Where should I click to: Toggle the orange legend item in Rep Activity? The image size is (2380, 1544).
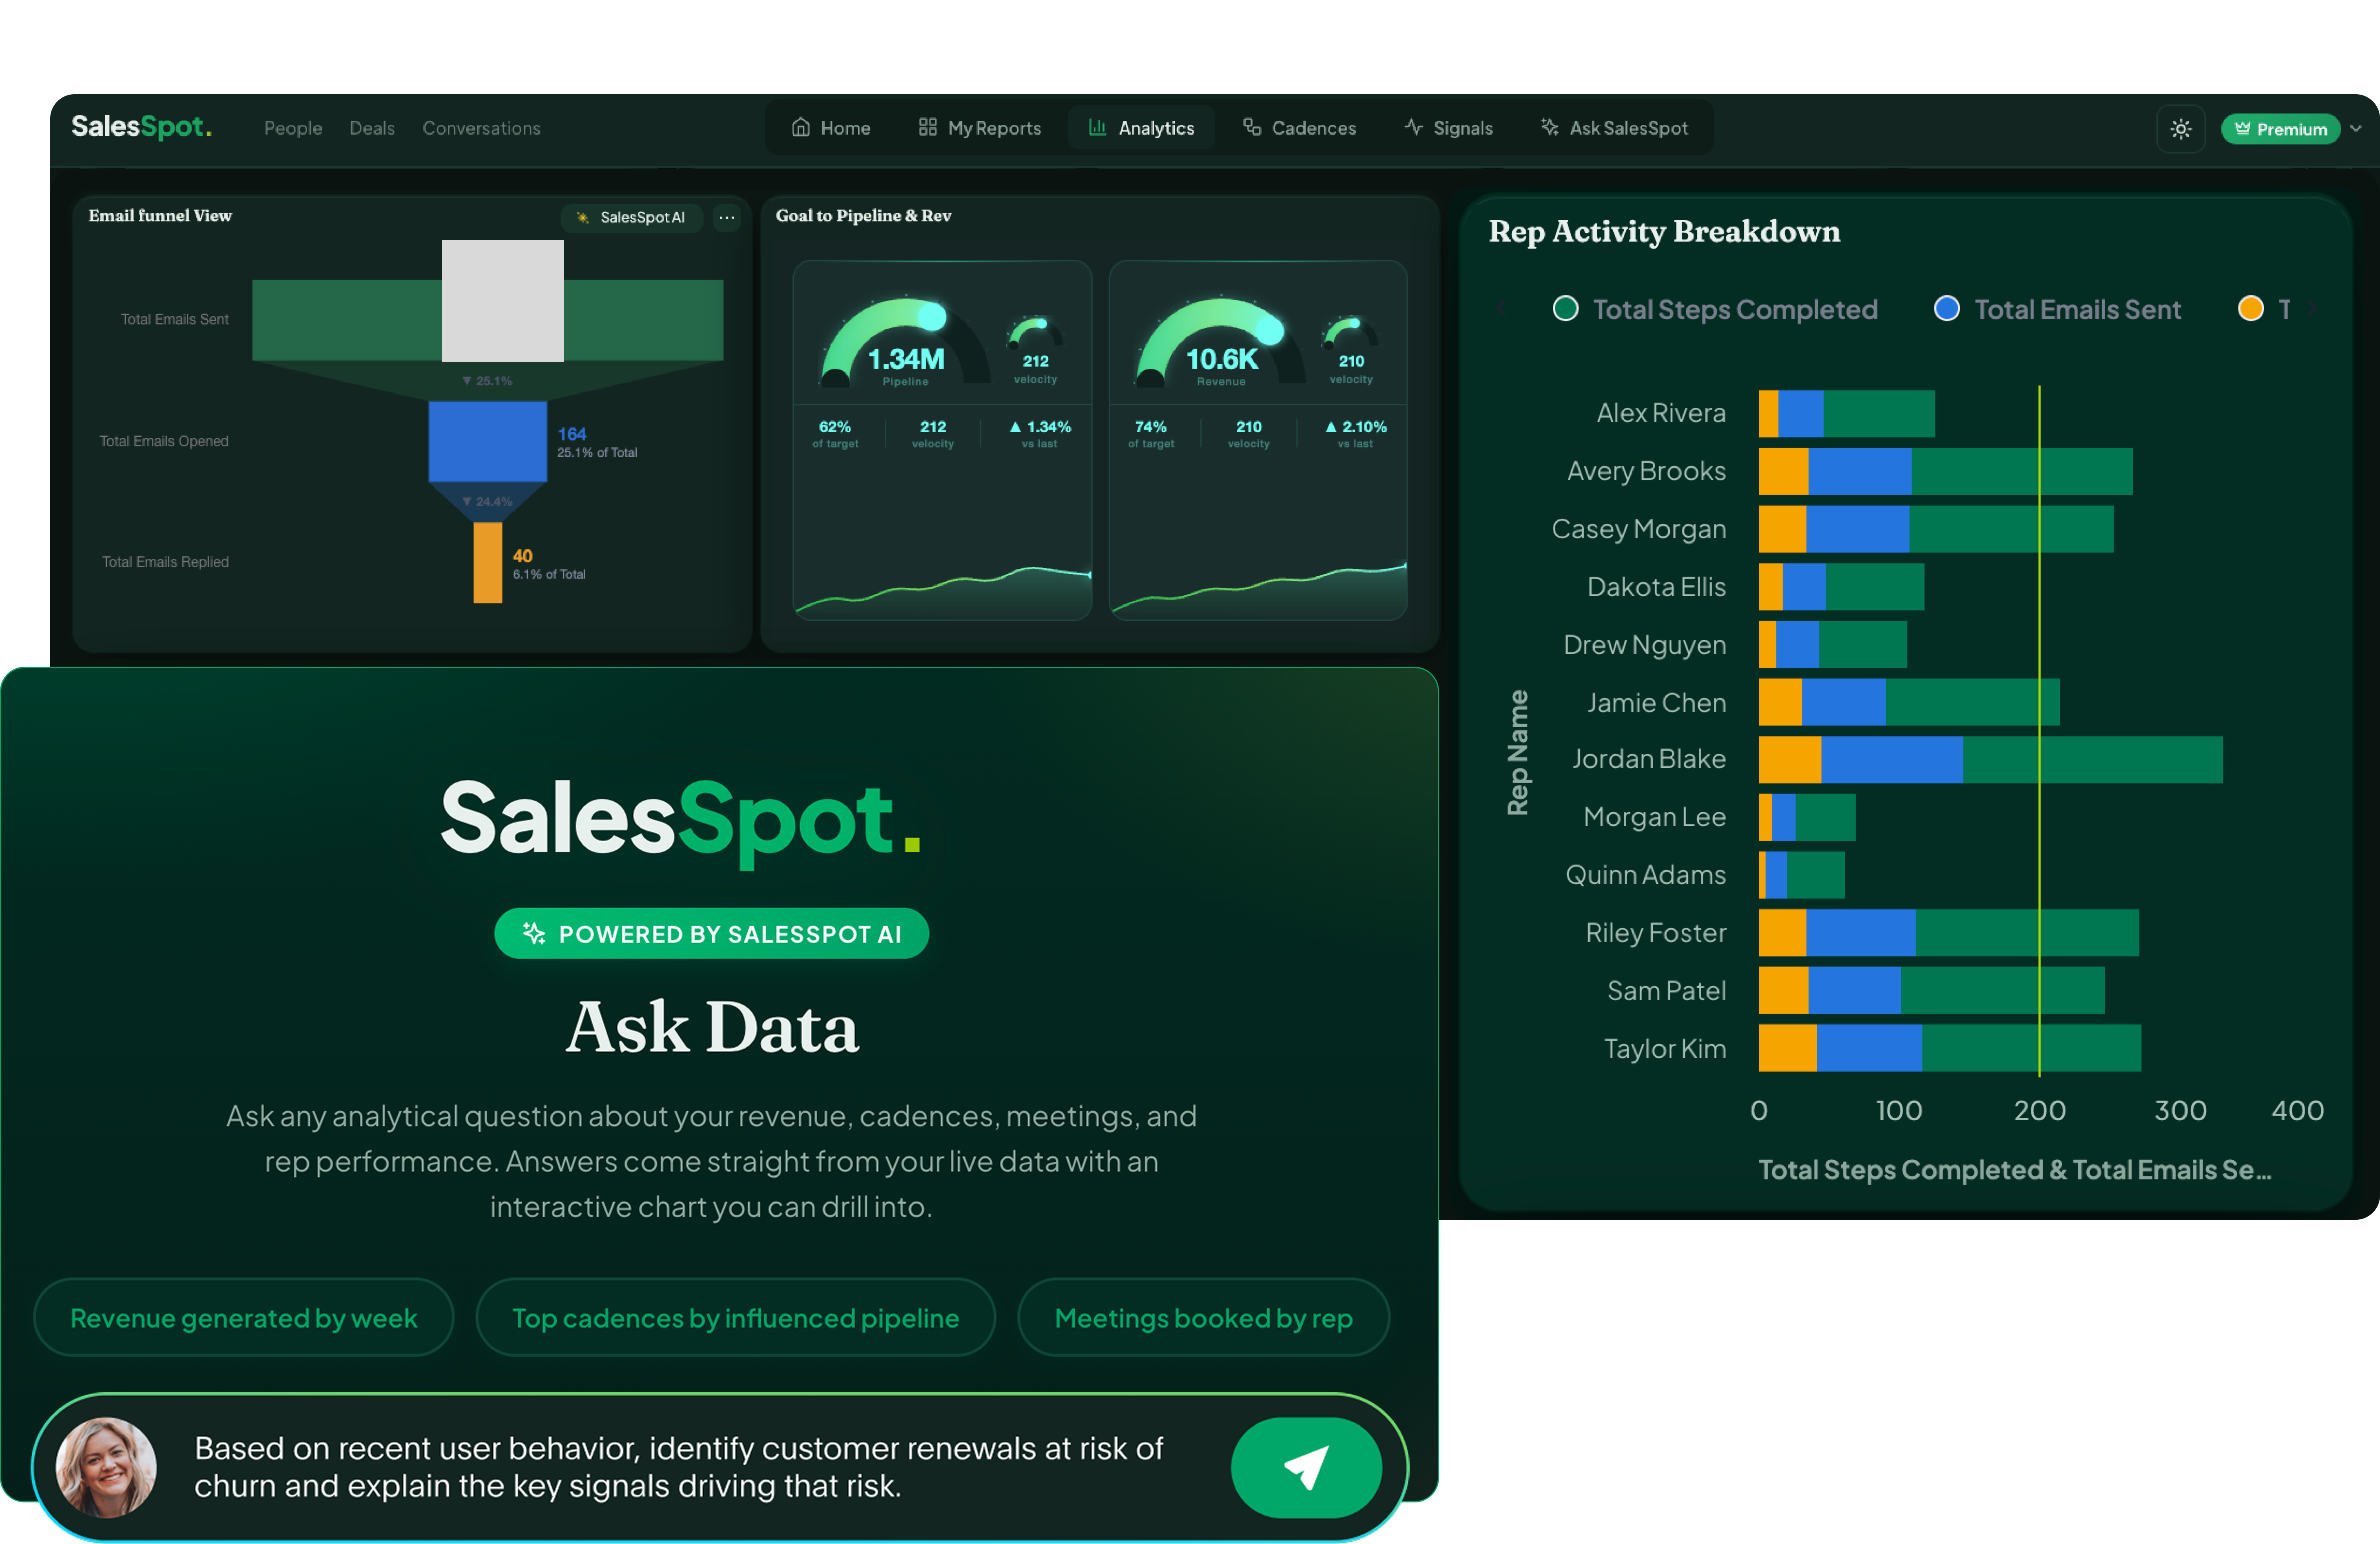[x=2264, y=309]
